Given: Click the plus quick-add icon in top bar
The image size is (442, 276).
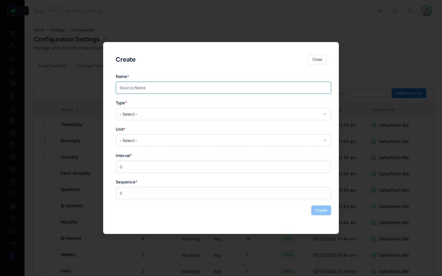Looking at the screenshot, I should point(380,11).
